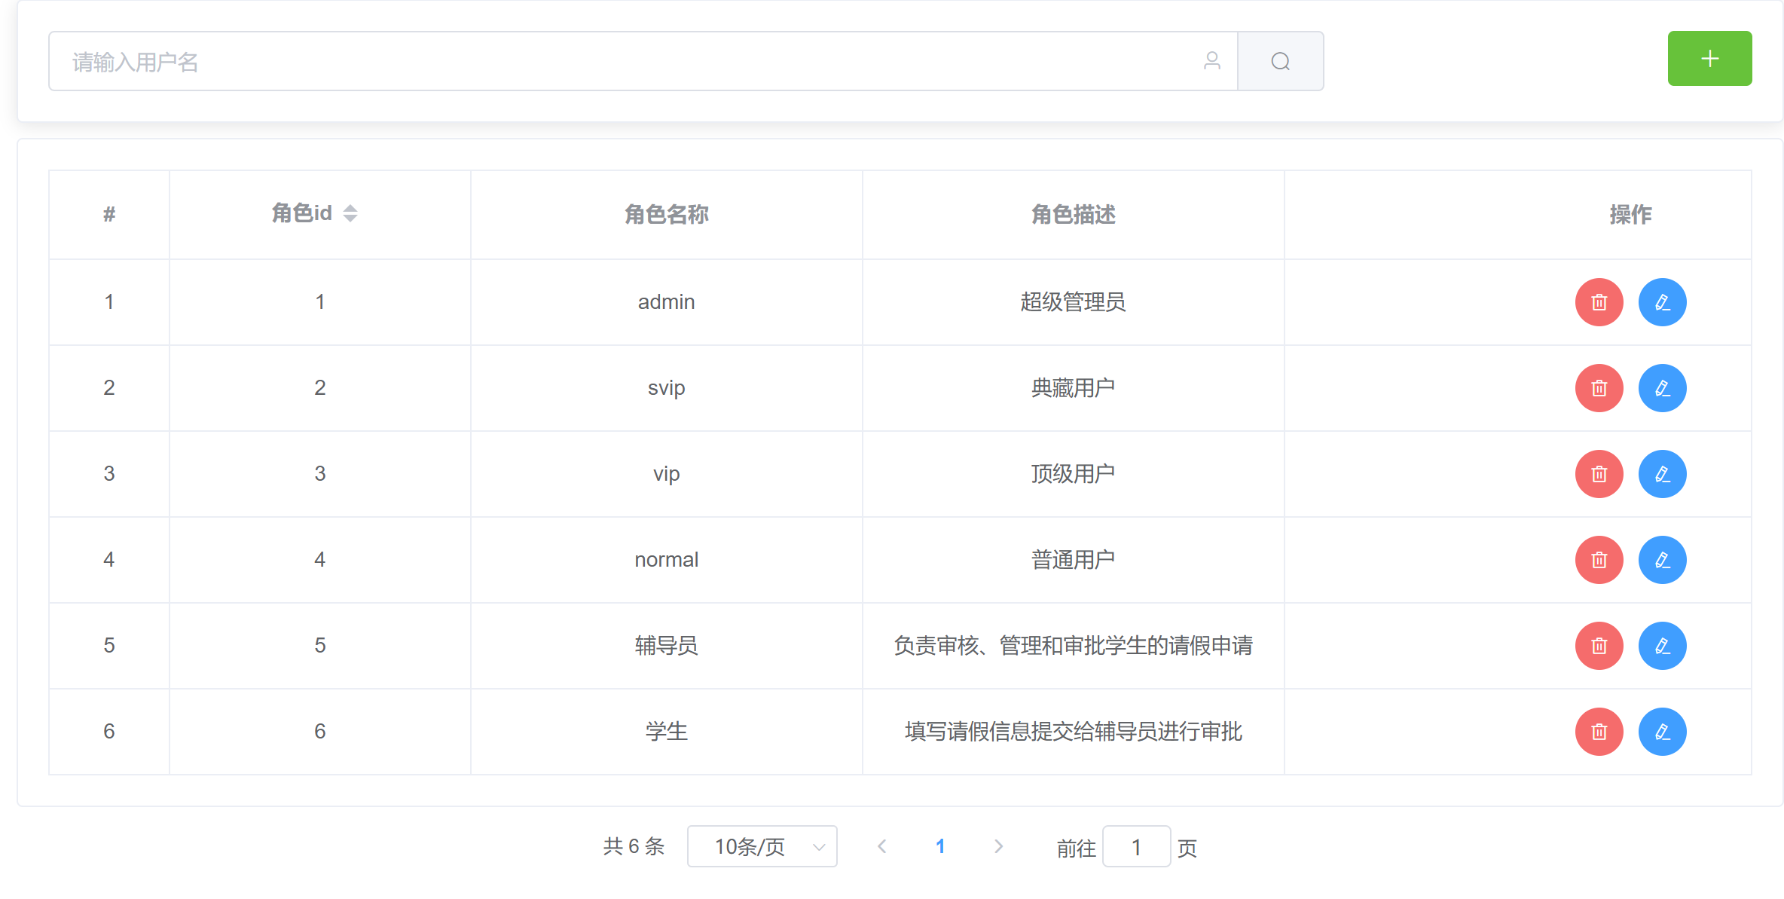Sort table by 角色id column
The image size is (1784, 899).
350,214
